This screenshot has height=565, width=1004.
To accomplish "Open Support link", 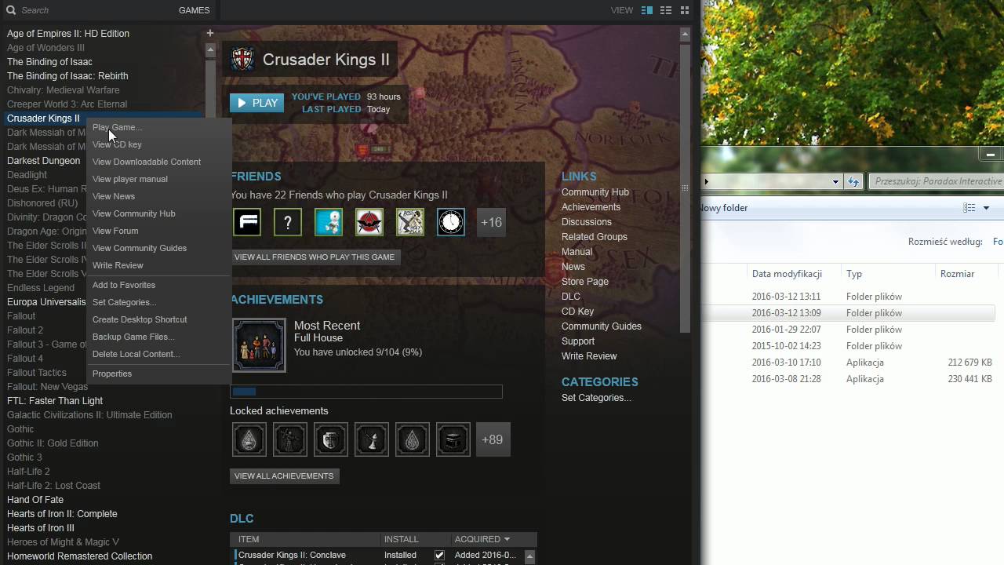I will click(578, 341).
